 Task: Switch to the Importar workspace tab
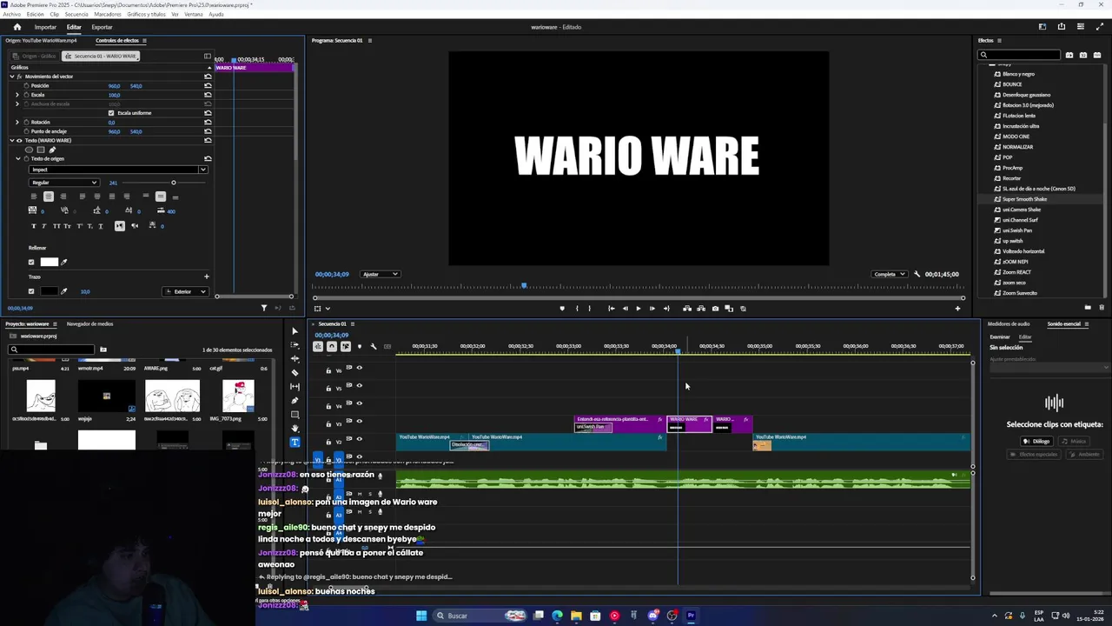(45, 27)
